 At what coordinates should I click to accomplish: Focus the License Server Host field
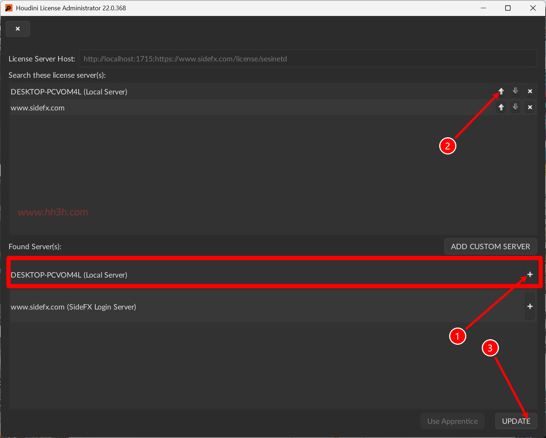[308, 59]
